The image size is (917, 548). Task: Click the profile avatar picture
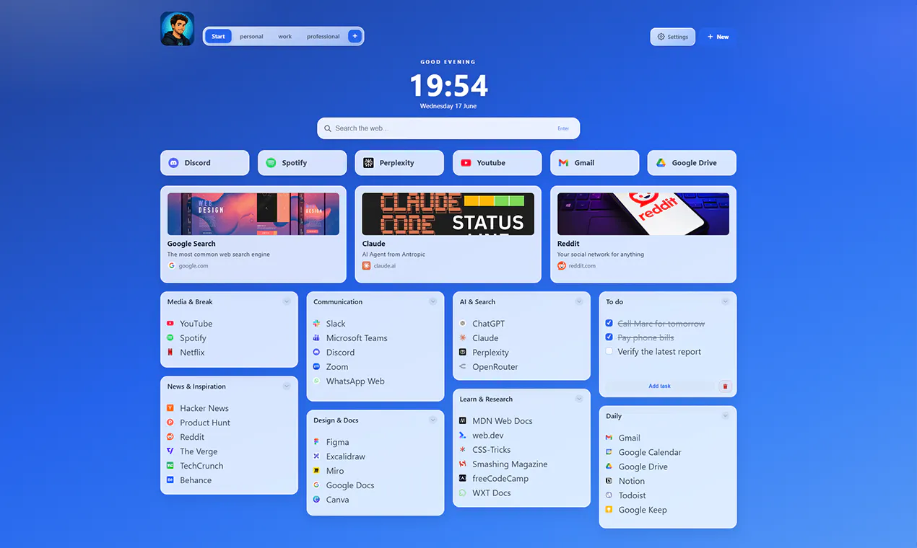tap(177, 29)
